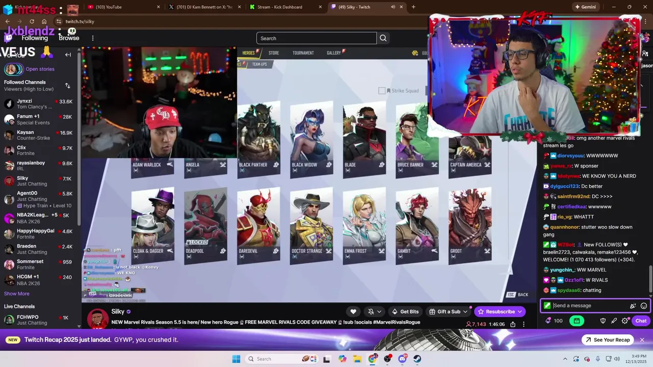This screenshot has height=367, width=653.
Task: Mute the Silky Twitch tab audio
Action: click(393, 7)
